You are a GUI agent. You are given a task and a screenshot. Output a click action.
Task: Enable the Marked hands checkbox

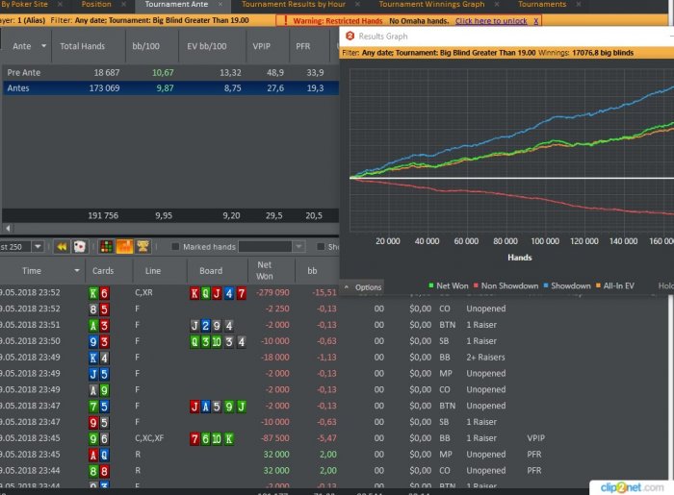(174, 247)
